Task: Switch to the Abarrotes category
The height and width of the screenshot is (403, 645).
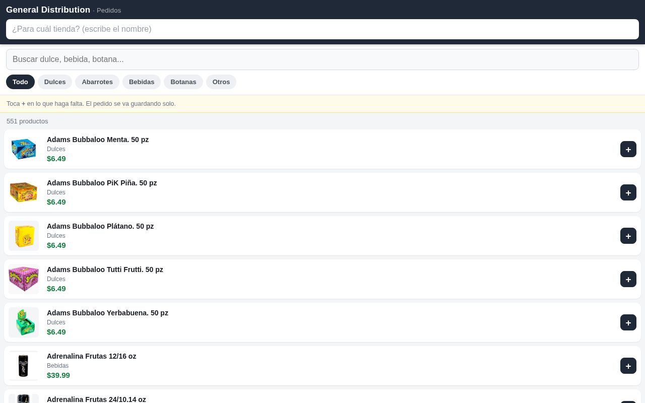Action: point(97,82)
